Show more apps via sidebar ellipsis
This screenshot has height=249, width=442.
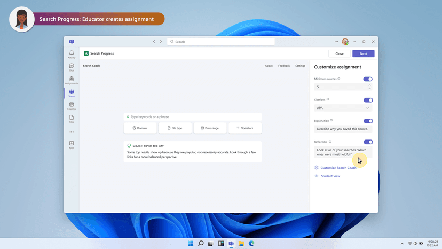click(x=72, y=132)
